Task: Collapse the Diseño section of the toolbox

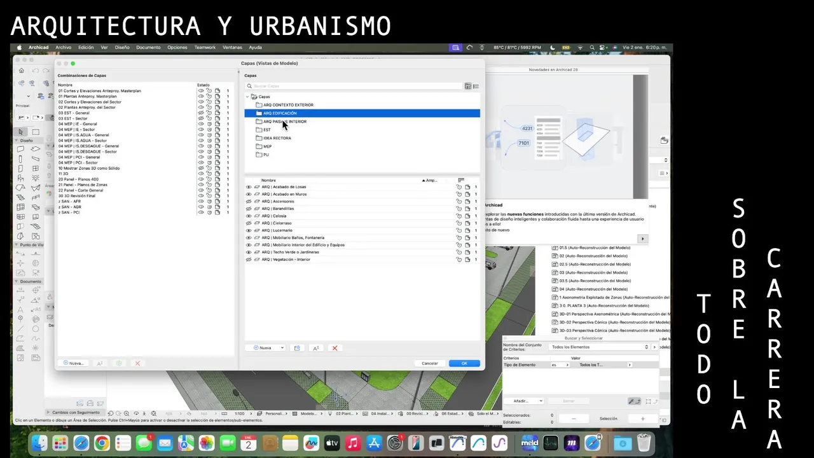Action: pyautogui.click(x=17, y=141)
